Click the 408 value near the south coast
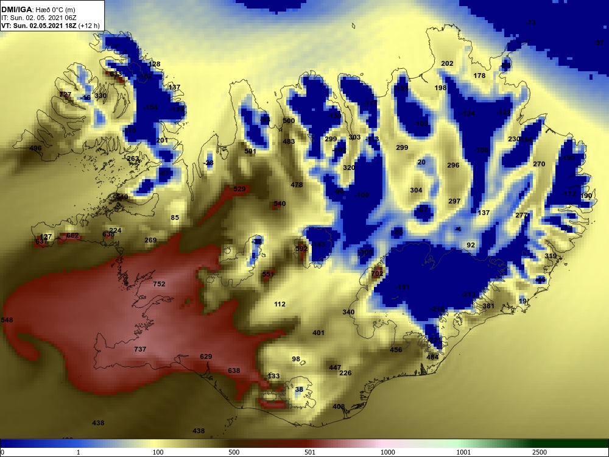 pyautogui.click(x=339, y=406)
